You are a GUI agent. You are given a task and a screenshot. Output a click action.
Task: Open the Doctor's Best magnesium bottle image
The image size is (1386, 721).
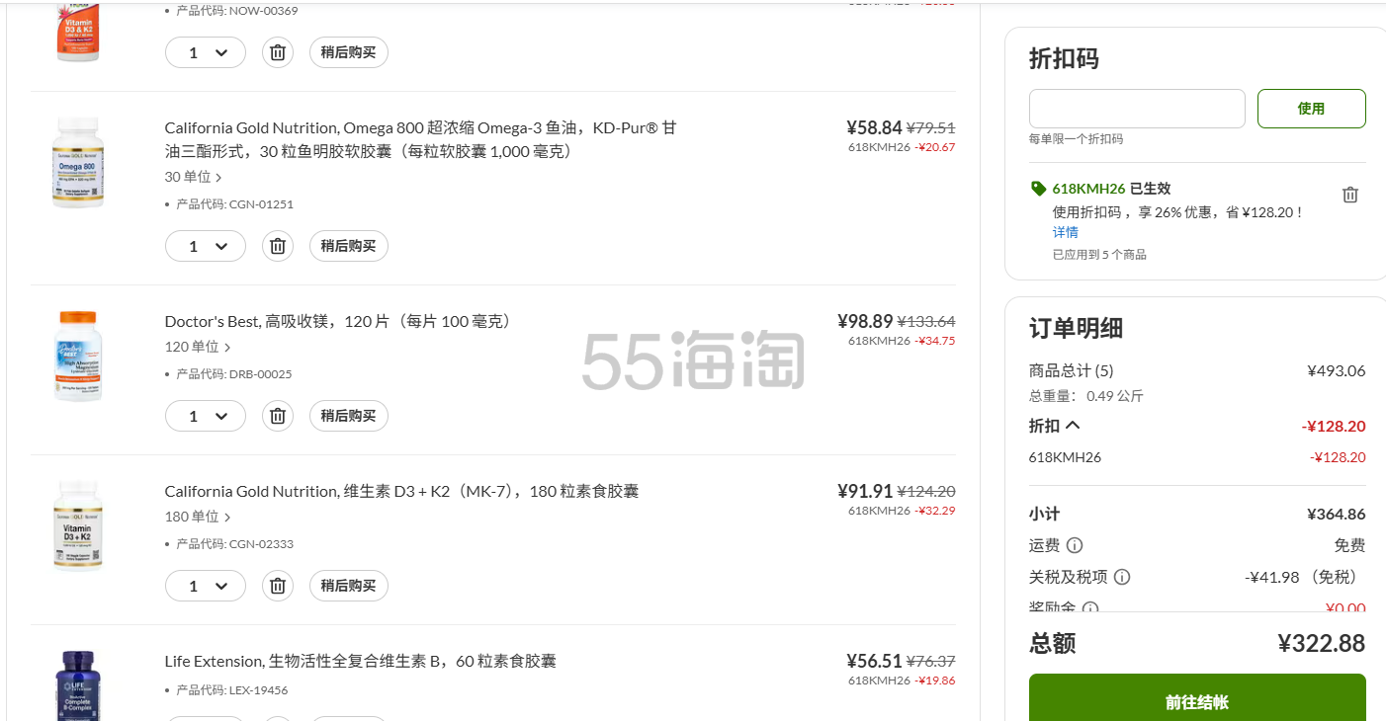[x=78, y=356]
